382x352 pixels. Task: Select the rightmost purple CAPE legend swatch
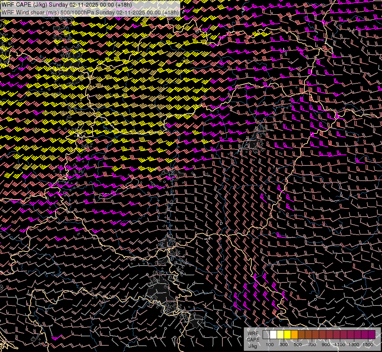[x=372, y=334]
